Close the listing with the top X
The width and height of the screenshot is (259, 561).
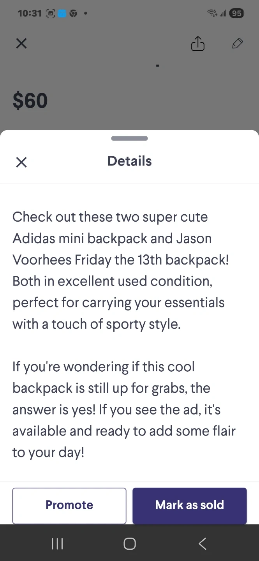pyautogui.click(x=21, y=43)
